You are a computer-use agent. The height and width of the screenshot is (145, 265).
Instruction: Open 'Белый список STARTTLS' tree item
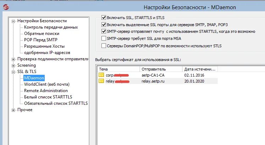tap(48, 97)
